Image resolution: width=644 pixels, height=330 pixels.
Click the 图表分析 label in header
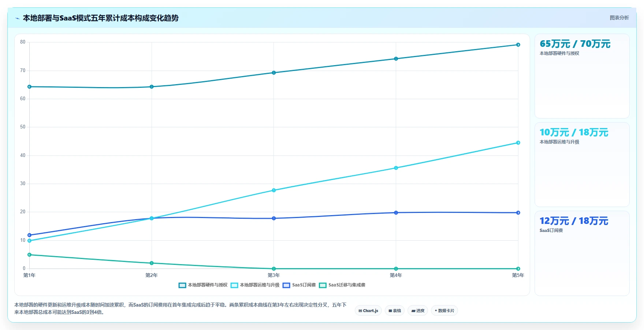click(x=619, y=18)
